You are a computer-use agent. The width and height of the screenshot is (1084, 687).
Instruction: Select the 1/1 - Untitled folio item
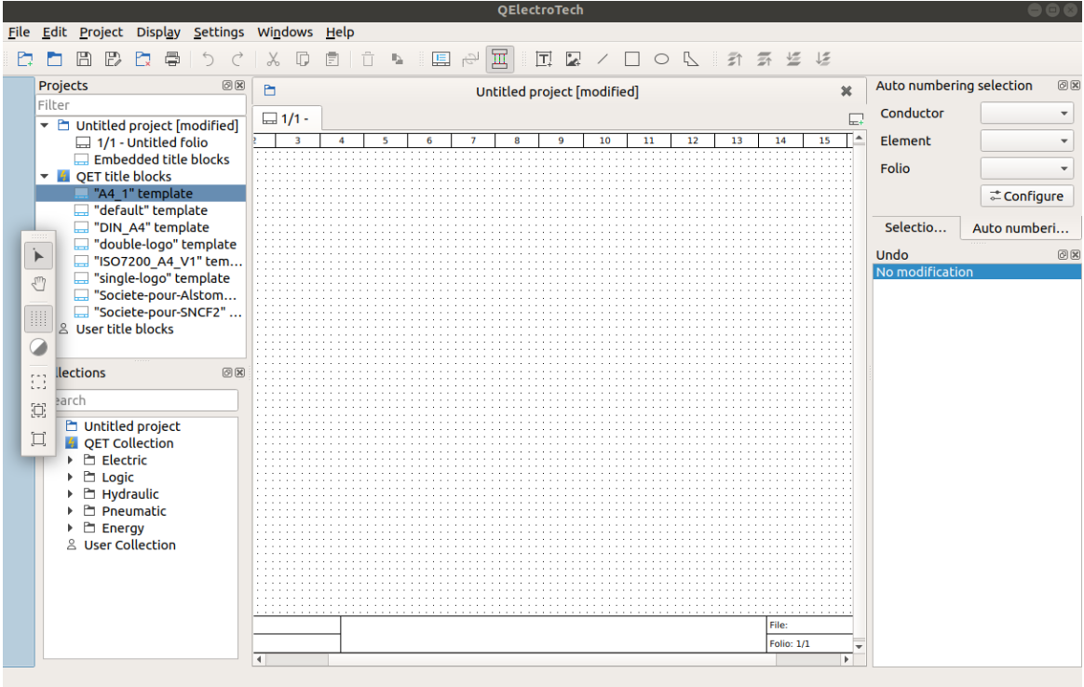tap(152, 142)
